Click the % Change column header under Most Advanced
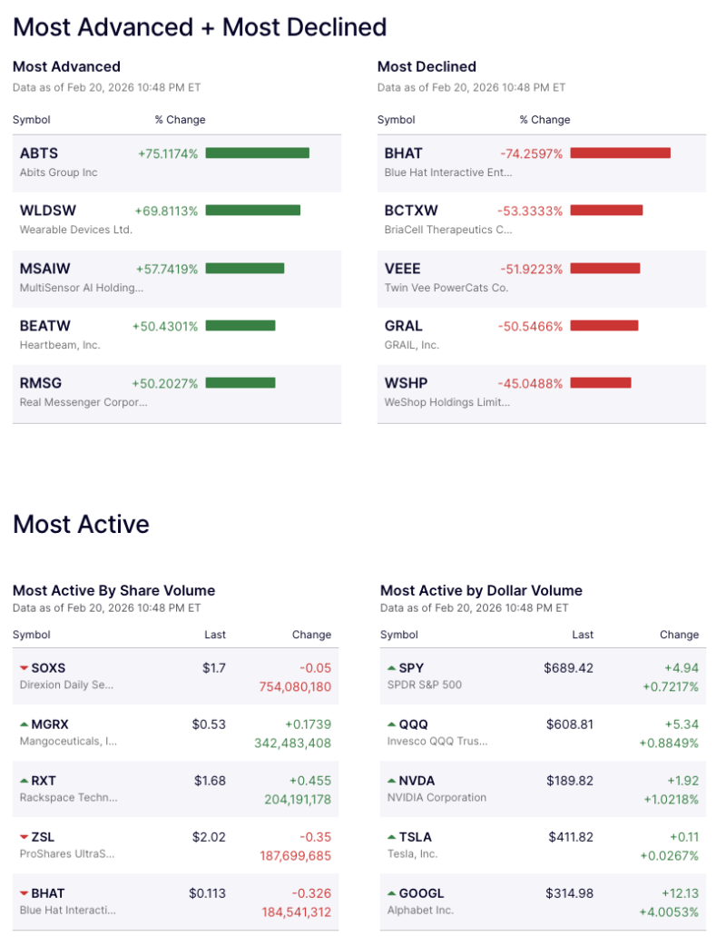The image size is (726, 946). (x=179, y=120)
